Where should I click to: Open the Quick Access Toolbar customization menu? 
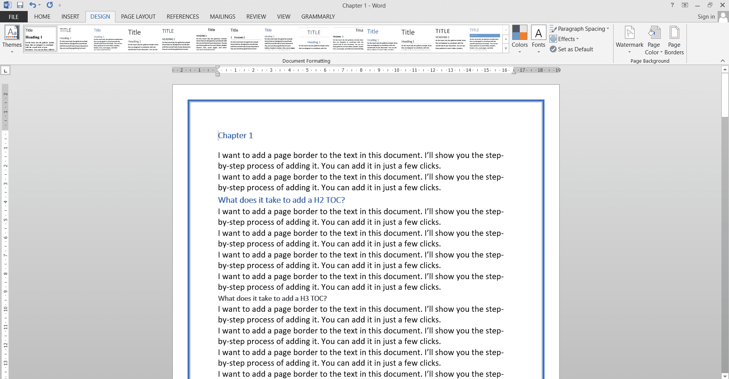click(60, 5)
